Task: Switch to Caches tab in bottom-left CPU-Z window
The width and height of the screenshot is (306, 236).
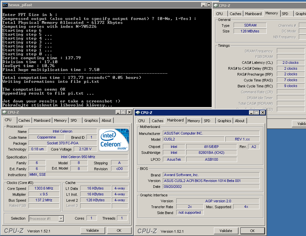Action: [x=24, y=120]
